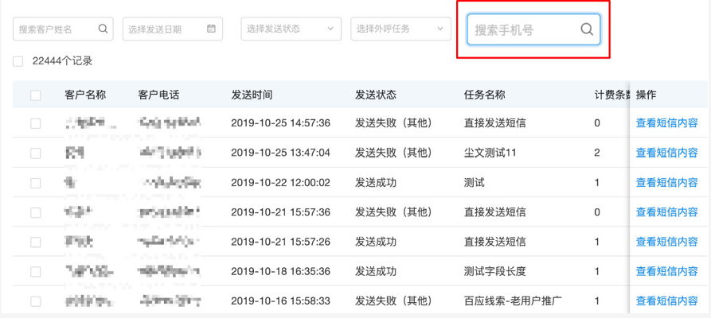This screenshot has height=318, width=711.
Task: Open 查看短信内容 for the 测试字段长度 row
Action: pyautogui.click(x=666, y=272)
